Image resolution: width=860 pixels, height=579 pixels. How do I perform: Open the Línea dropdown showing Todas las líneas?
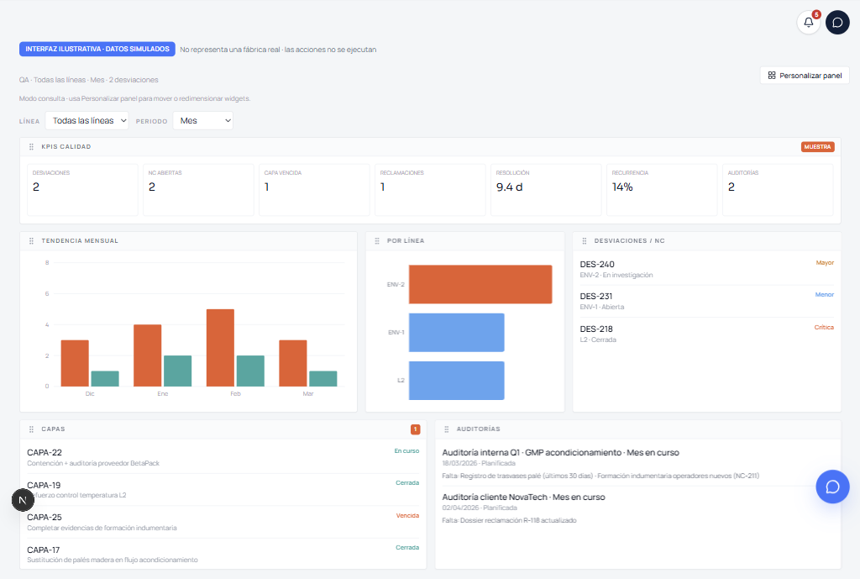click(x=87, y=121)
